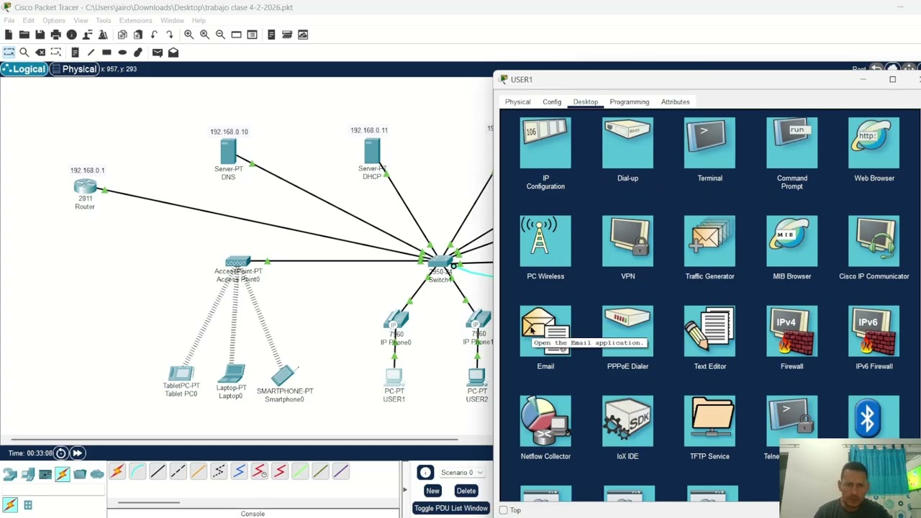Launch the Web Browser app
This screenshot has width=921, height=518.
click(x=874, y=144)
